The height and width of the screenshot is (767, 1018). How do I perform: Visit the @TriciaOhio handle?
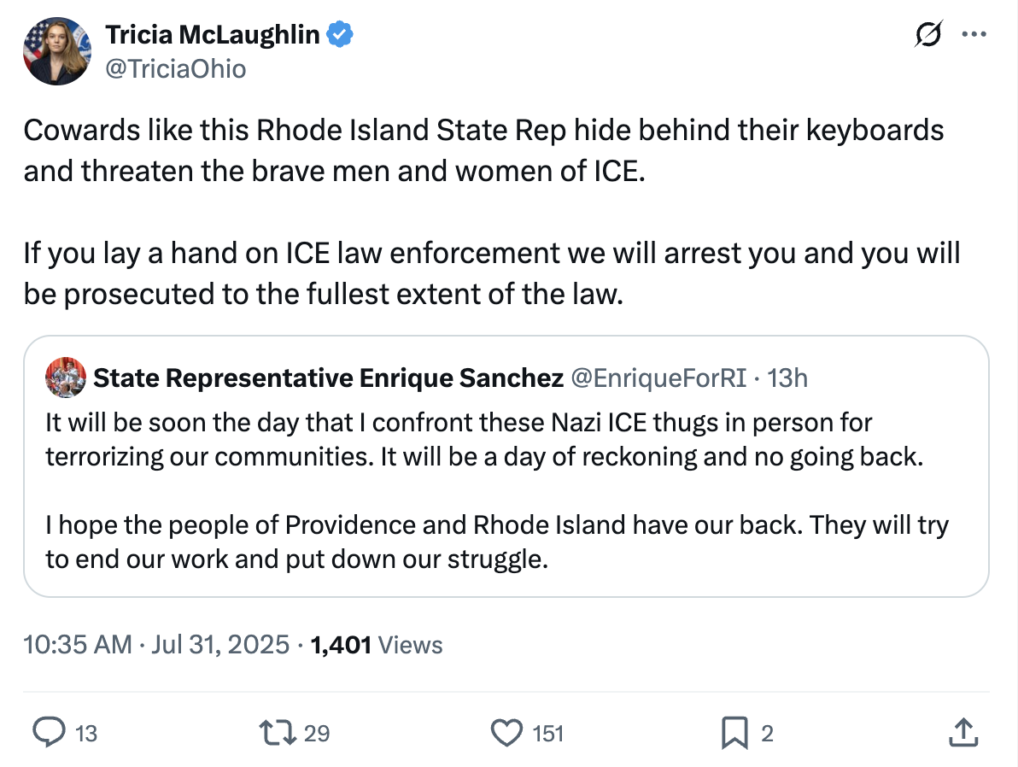175,68
